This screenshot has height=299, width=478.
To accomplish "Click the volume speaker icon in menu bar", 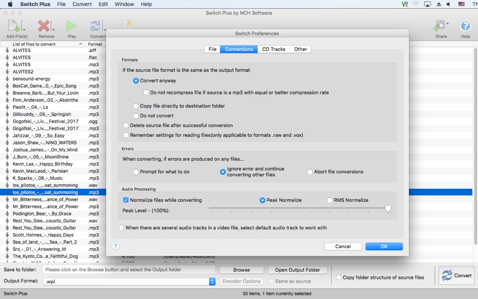I will [448, 4].
